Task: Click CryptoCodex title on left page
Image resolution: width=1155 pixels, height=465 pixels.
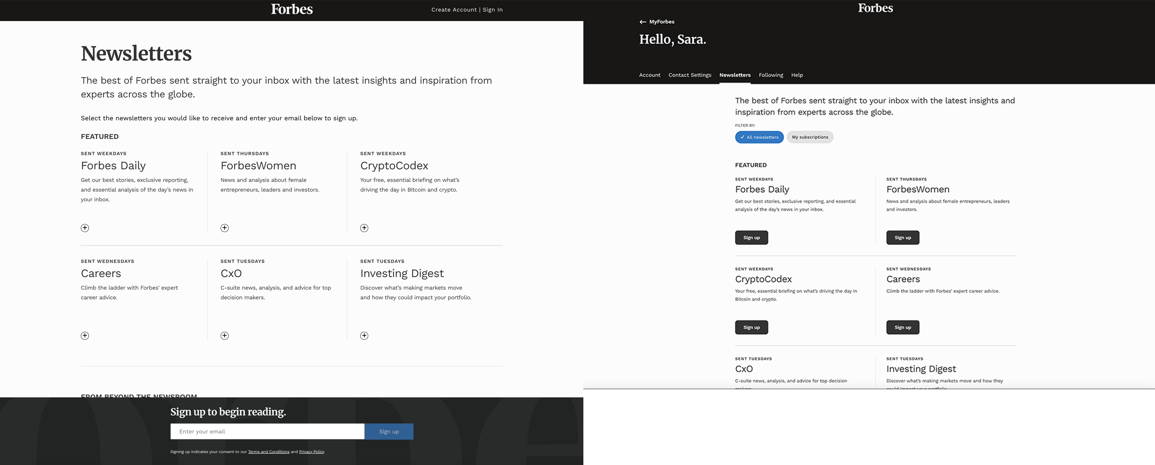Action: coord(394,166)
